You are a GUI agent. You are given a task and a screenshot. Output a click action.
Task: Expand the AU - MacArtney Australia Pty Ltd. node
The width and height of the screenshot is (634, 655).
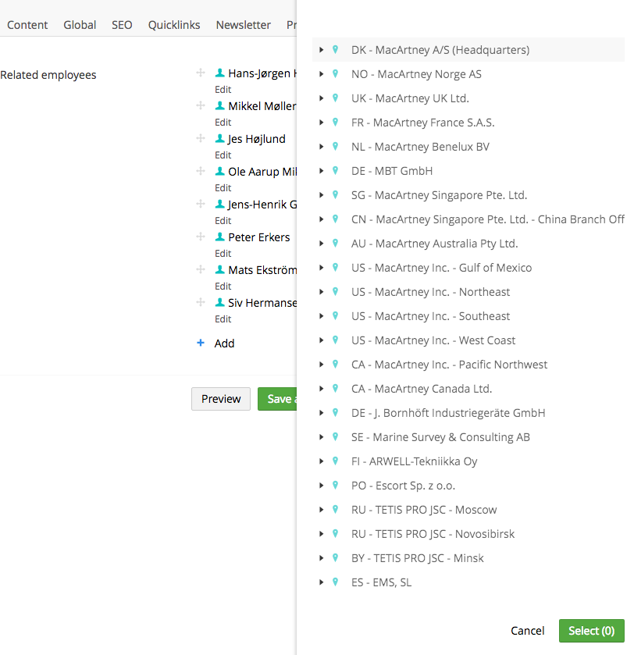pos(321,244)
